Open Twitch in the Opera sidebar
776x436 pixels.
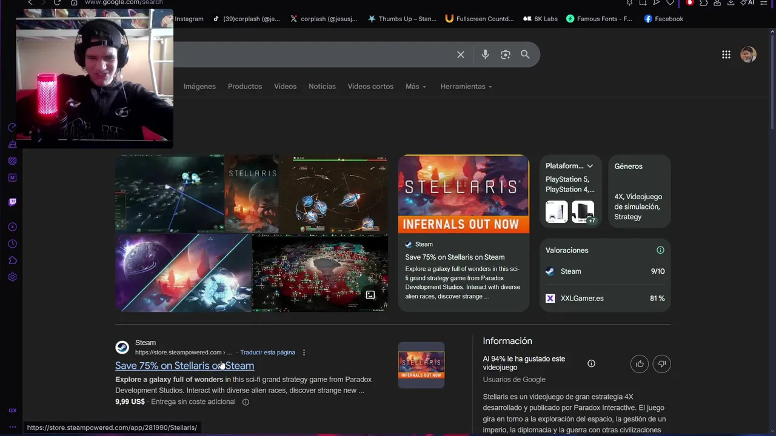click(12, 202)
